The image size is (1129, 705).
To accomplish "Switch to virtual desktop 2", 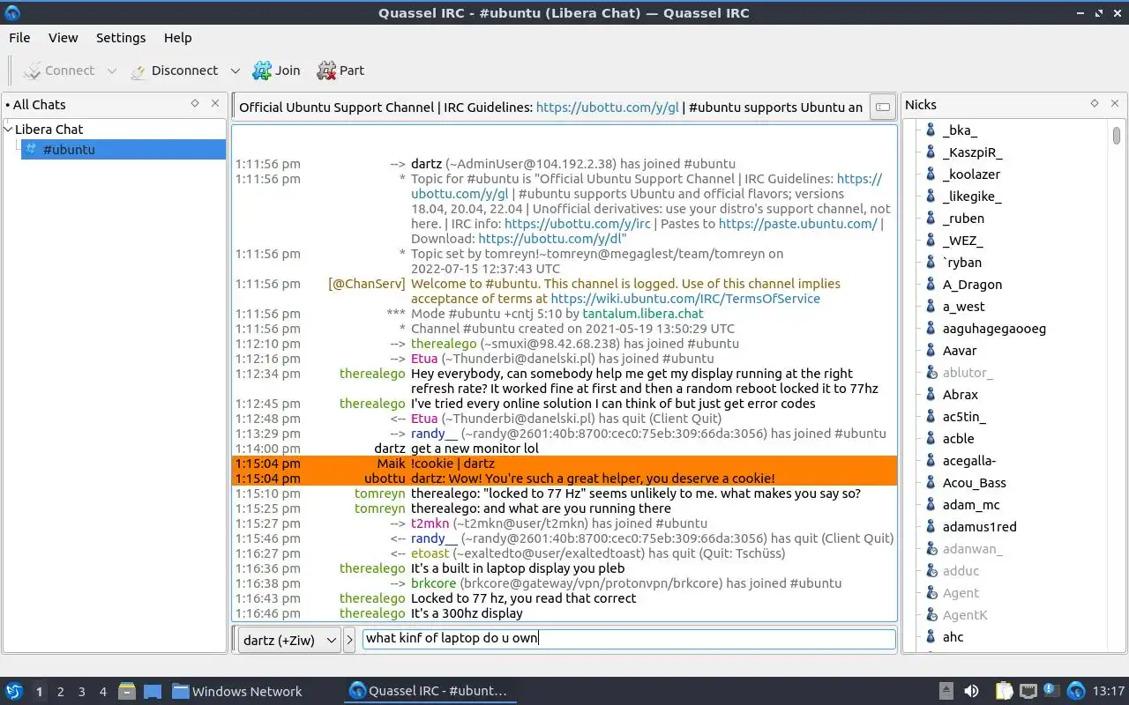I will click(60, 692).
